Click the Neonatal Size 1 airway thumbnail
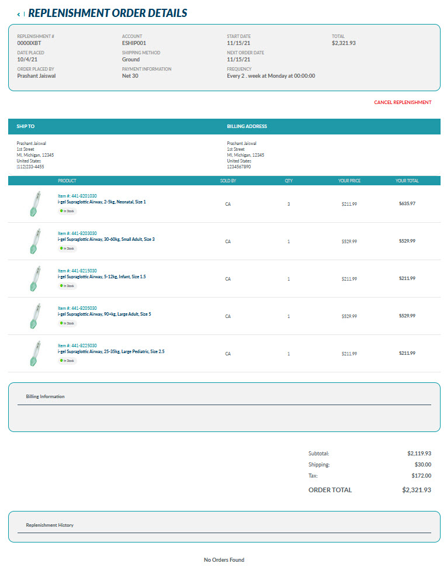The image size is (447, 577). (34, 204)
